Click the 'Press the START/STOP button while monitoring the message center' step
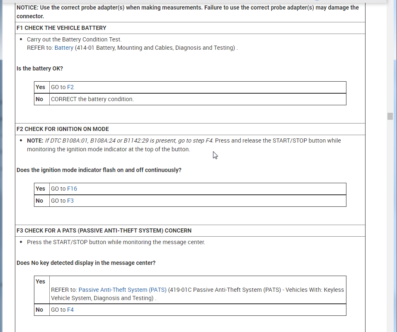 (116, 242)
